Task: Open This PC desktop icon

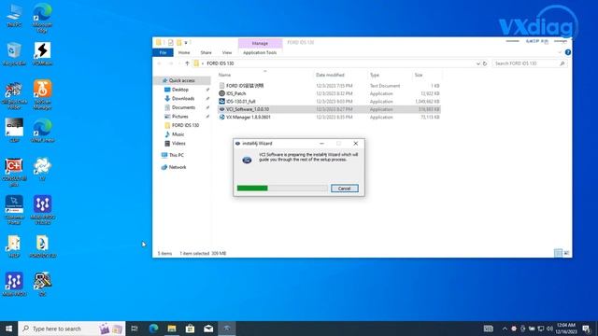Action: tap(14, 15)
